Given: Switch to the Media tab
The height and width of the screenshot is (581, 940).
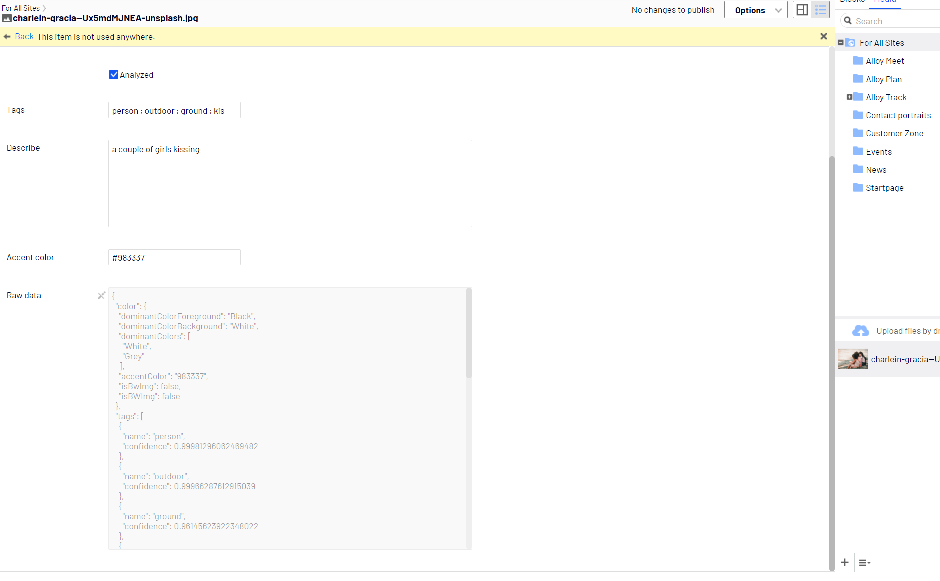Looking at the screenshot, I should (884, 1).
